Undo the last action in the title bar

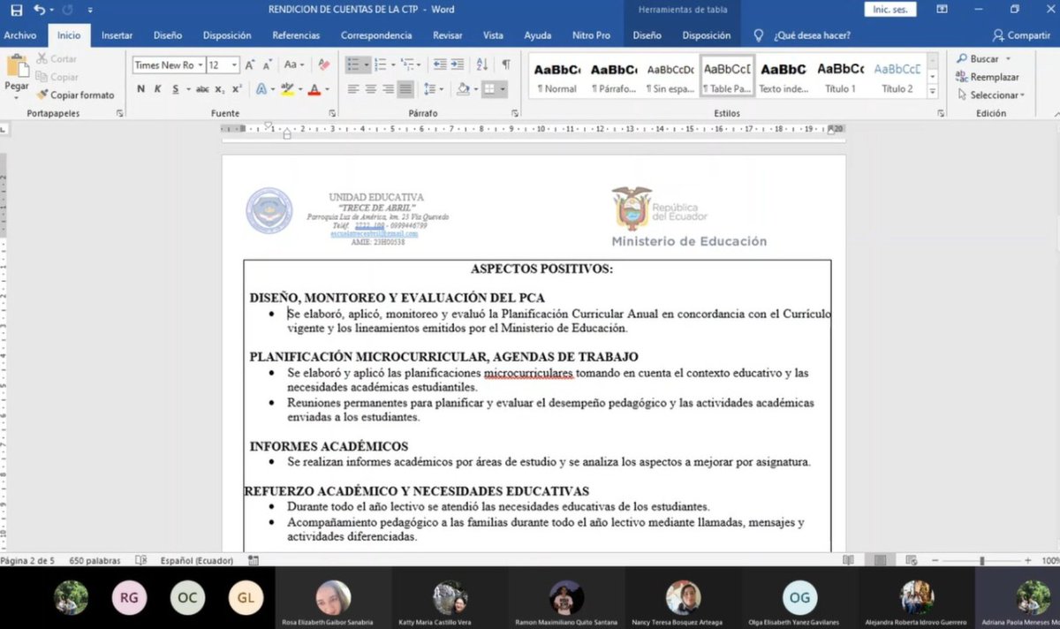39,10
